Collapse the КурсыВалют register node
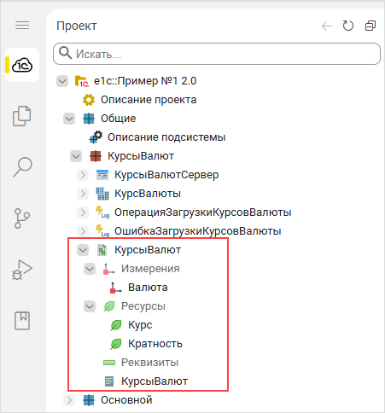385x413 pixels. coord(83,250)
